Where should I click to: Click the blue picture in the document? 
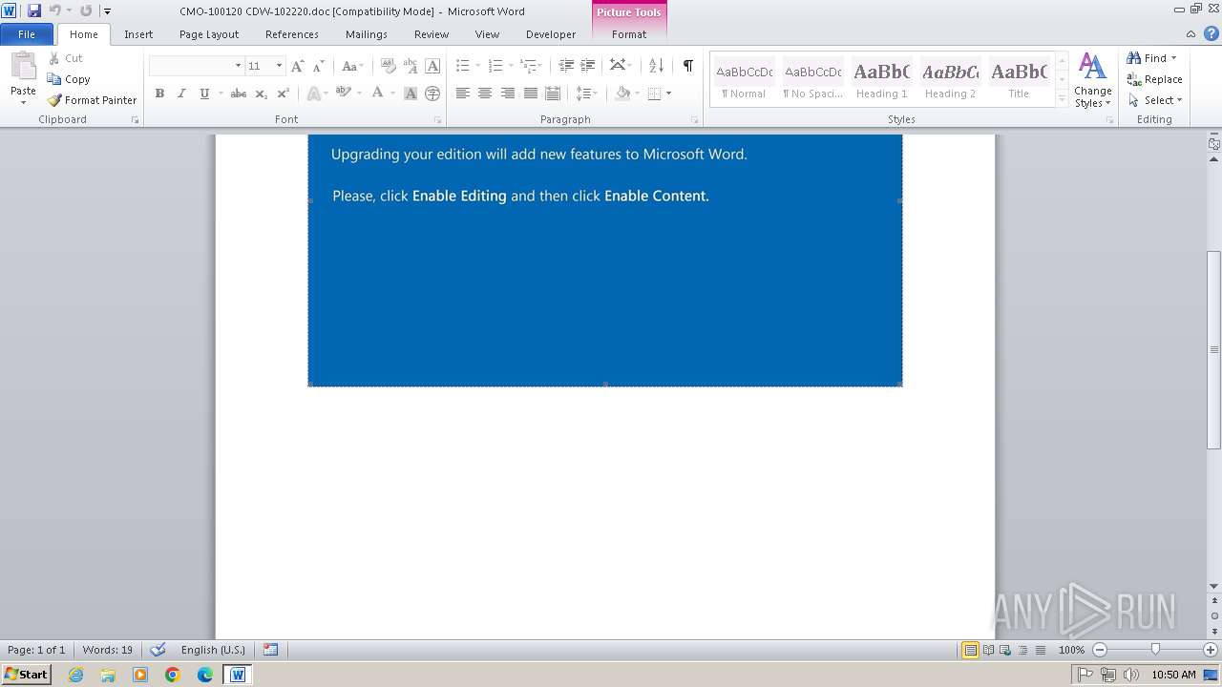(x=605, y=260)
